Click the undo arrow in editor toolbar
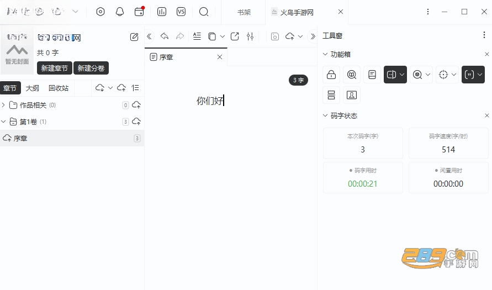The image size is (492, 290). [165, 36]
